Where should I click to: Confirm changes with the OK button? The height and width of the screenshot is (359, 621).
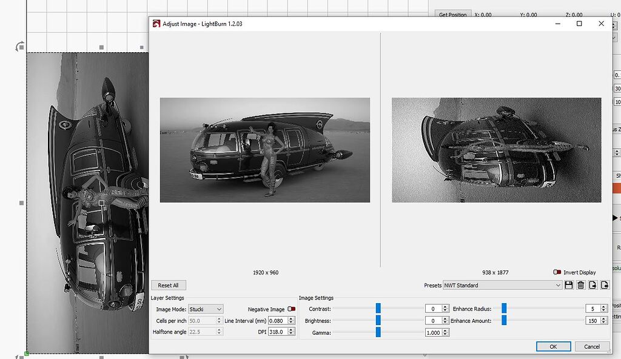553,346
